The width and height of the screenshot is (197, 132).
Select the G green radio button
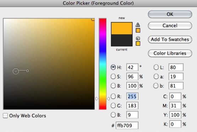pyautogui.click(x=113, y=105)
